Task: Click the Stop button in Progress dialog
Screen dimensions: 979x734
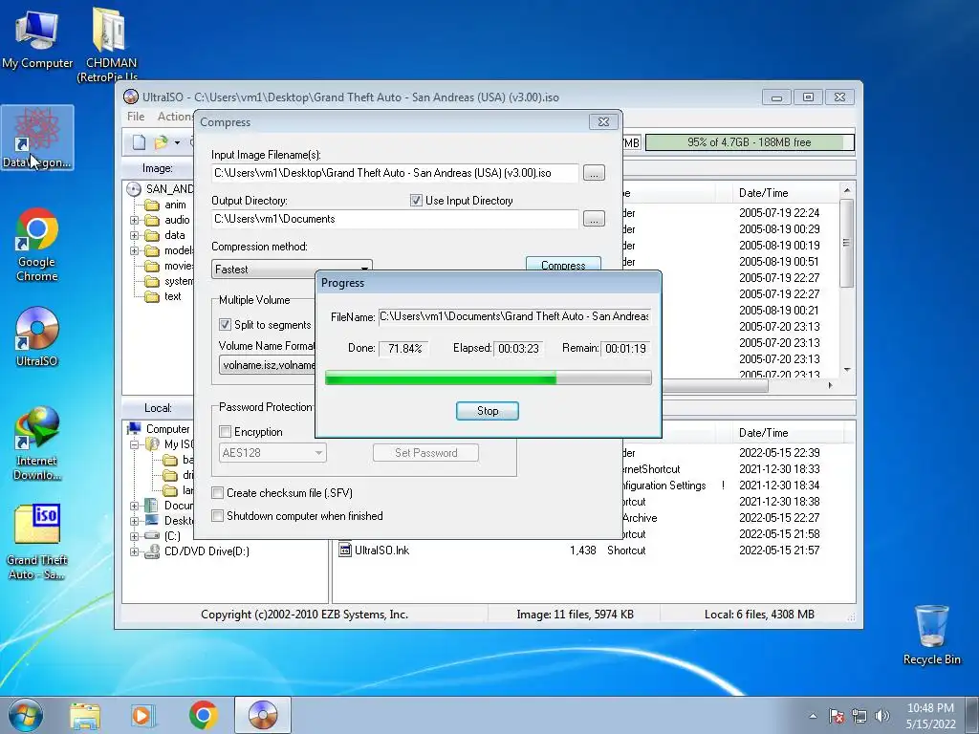Action: [x=487, y=411]
